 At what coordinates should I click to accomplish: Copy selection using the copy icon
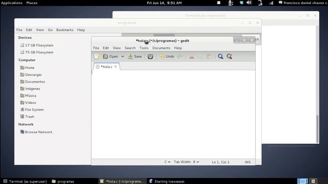[200, 56]
